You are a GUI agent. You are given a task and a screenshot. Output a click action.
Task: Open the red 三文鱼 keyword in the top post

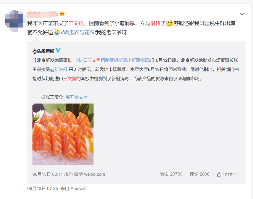76,23
